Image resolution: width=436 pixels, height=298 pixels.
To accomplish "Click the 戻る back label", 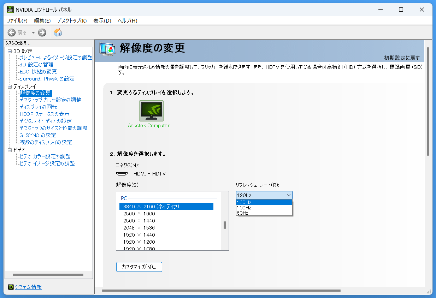I will (x=22, y=33).
